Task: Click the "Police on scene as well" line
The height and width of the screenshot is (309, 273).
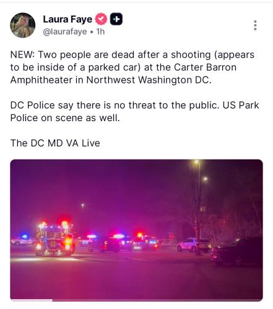Action: click(x=65, y=118)
